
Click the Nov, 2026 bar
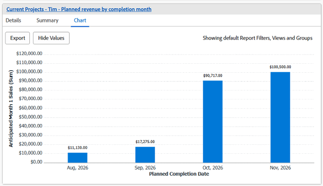click(280, 117)
